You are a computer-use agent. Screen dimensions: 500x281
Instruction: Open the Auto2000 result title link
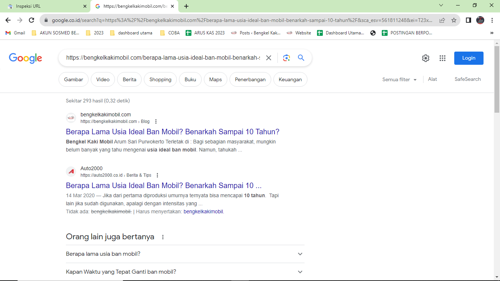(x=164, y=186)
